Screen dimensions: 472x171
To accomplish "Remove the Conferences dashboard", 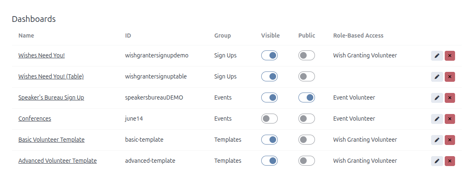I will [x=450, y=119].
